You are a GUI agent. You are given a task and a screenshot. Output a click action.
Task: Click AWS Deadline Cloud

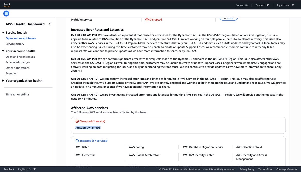point(249,147)
